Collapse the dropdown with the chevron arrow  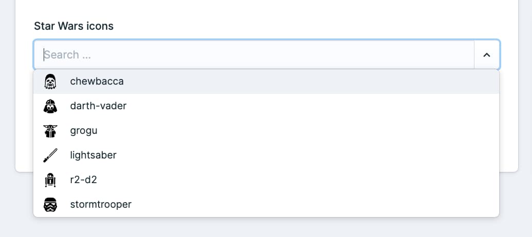coord(486,54)
